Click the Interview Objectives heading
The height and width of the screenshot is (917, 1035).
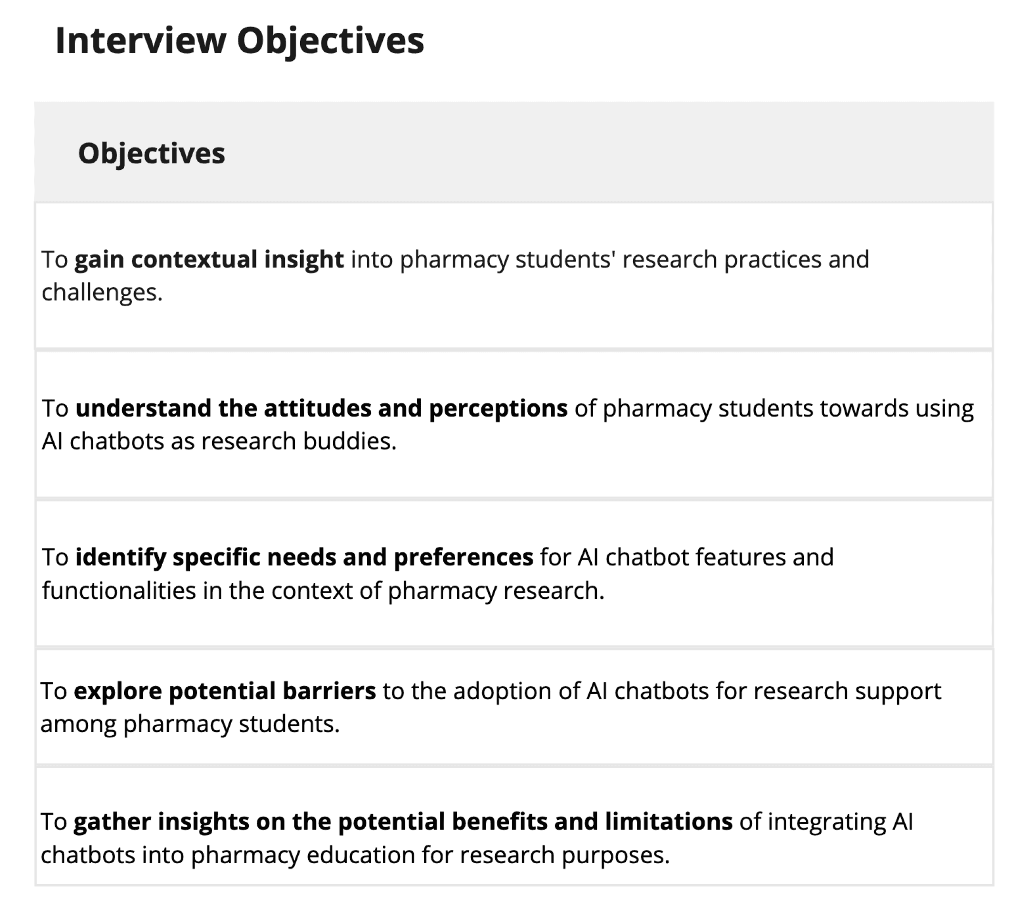pyautogui.click(x=240, y=41)
